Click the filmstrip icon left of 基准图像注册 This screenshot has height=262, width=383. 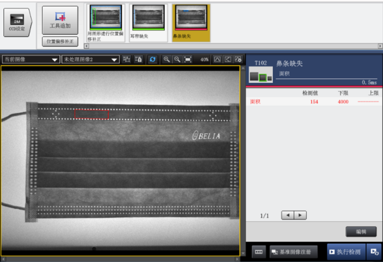point(259,252)
